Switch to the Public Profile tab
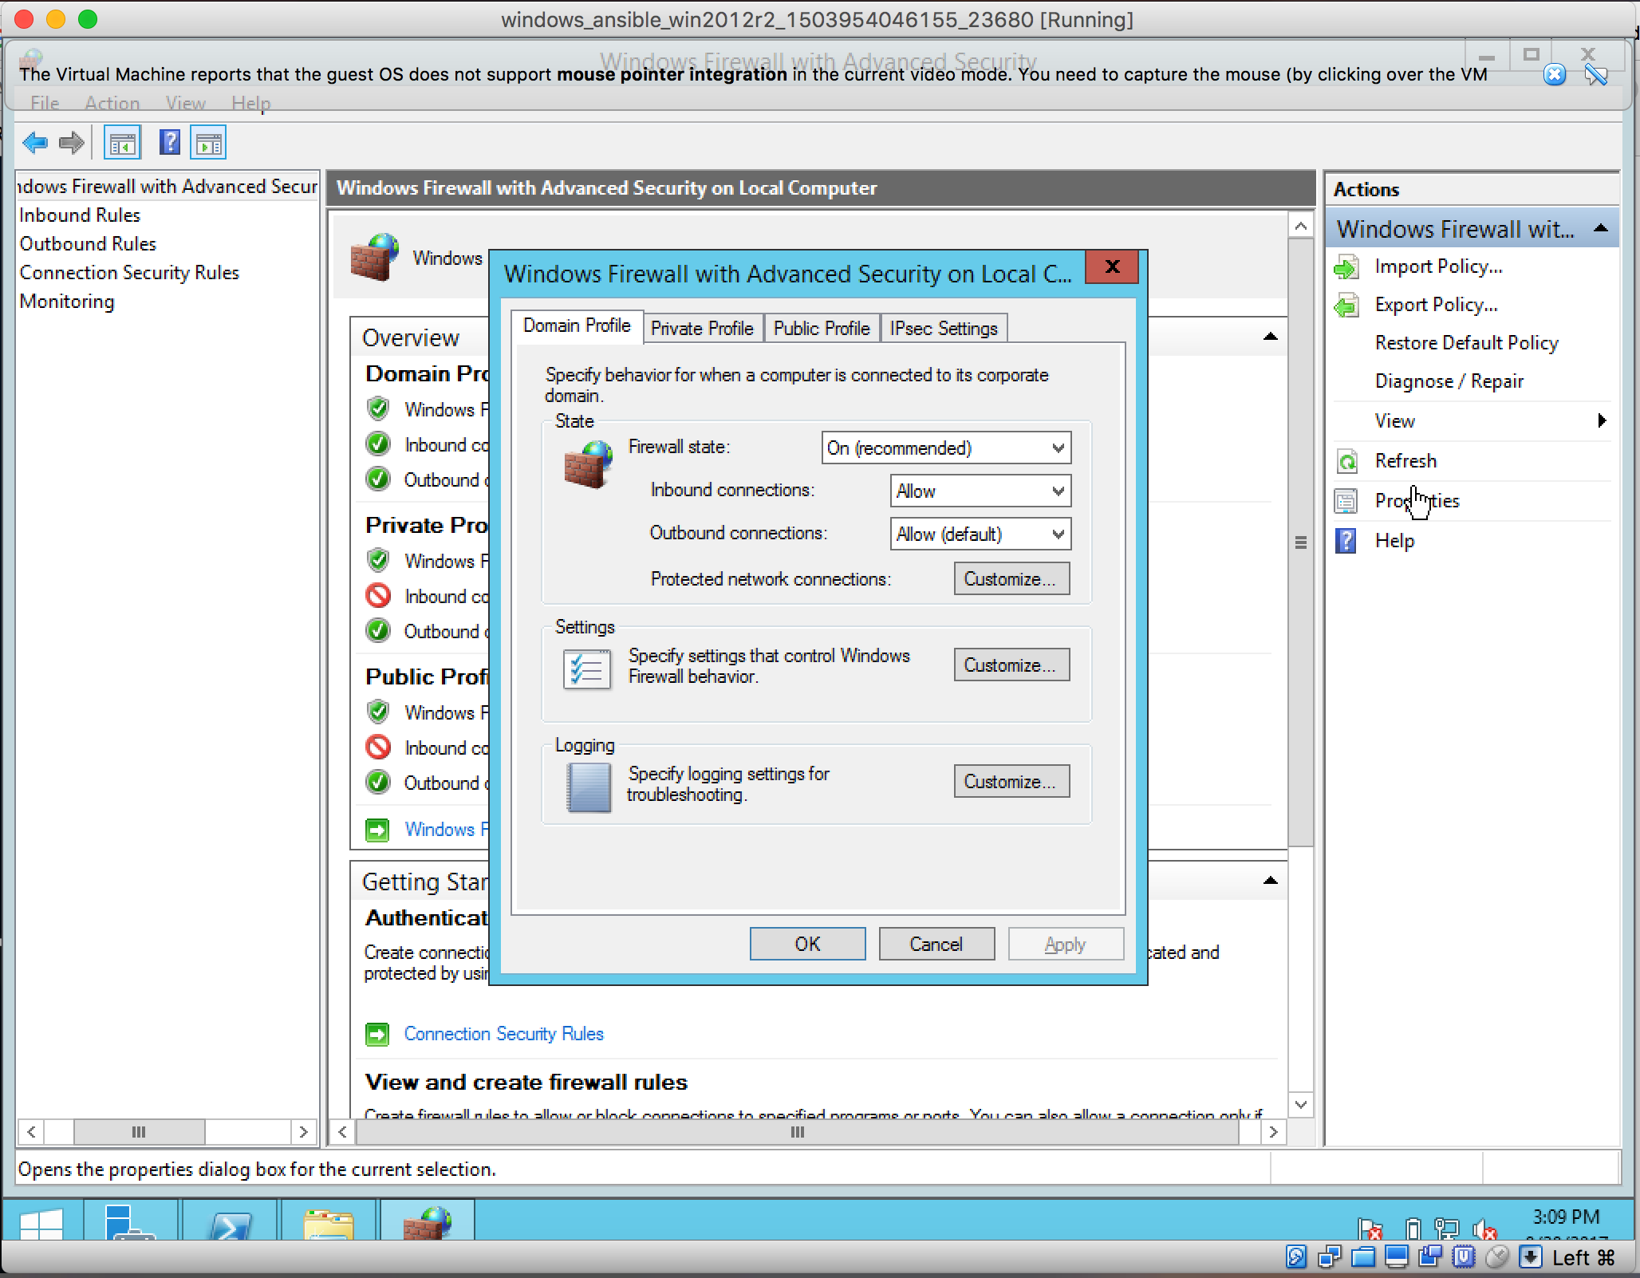Screen dimensions: 1640x1278 coord(822,329)
